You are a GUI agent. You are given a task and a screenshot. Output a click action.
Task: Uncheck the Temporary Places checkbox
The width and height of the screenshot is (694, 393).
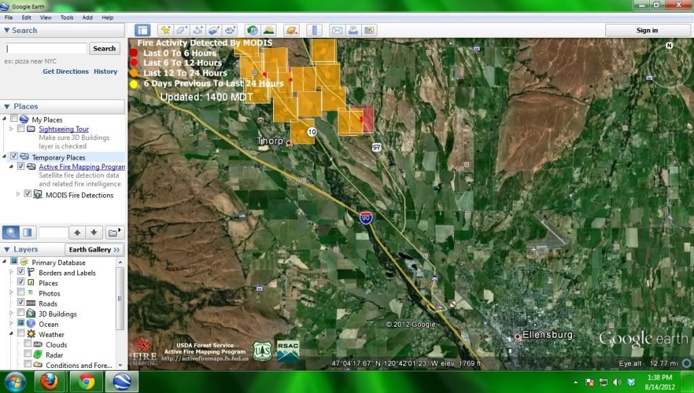[14, 157]
